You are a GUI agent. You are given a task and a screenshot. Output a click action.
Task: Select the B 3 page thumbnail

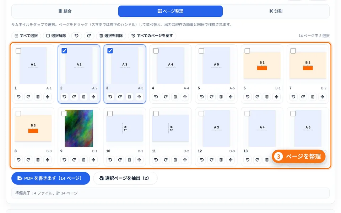point(33,128)
